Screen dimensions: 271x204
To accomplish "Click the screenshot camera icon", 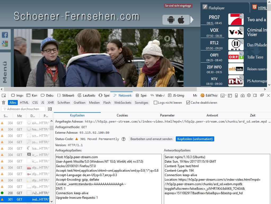I will click(242, 96).
